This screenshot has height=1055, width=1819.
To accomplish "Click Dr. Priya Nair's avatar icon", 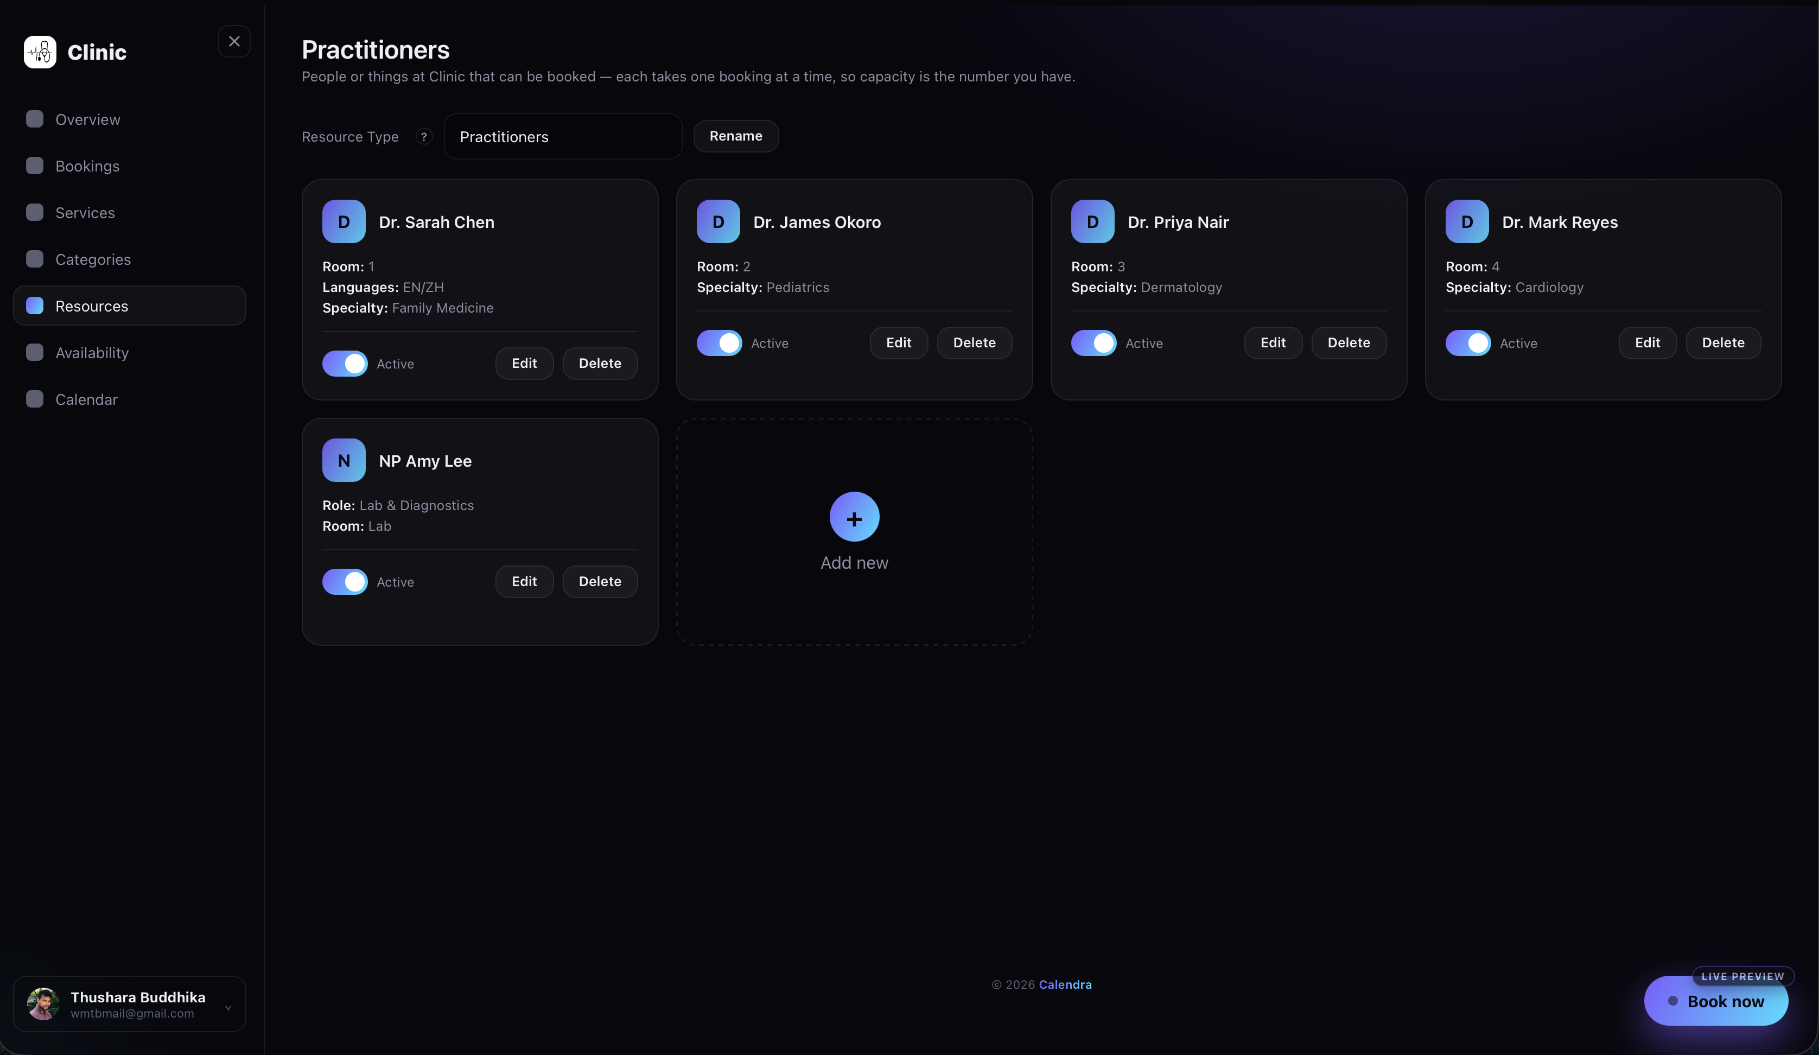I will [x=1093, y=221].
